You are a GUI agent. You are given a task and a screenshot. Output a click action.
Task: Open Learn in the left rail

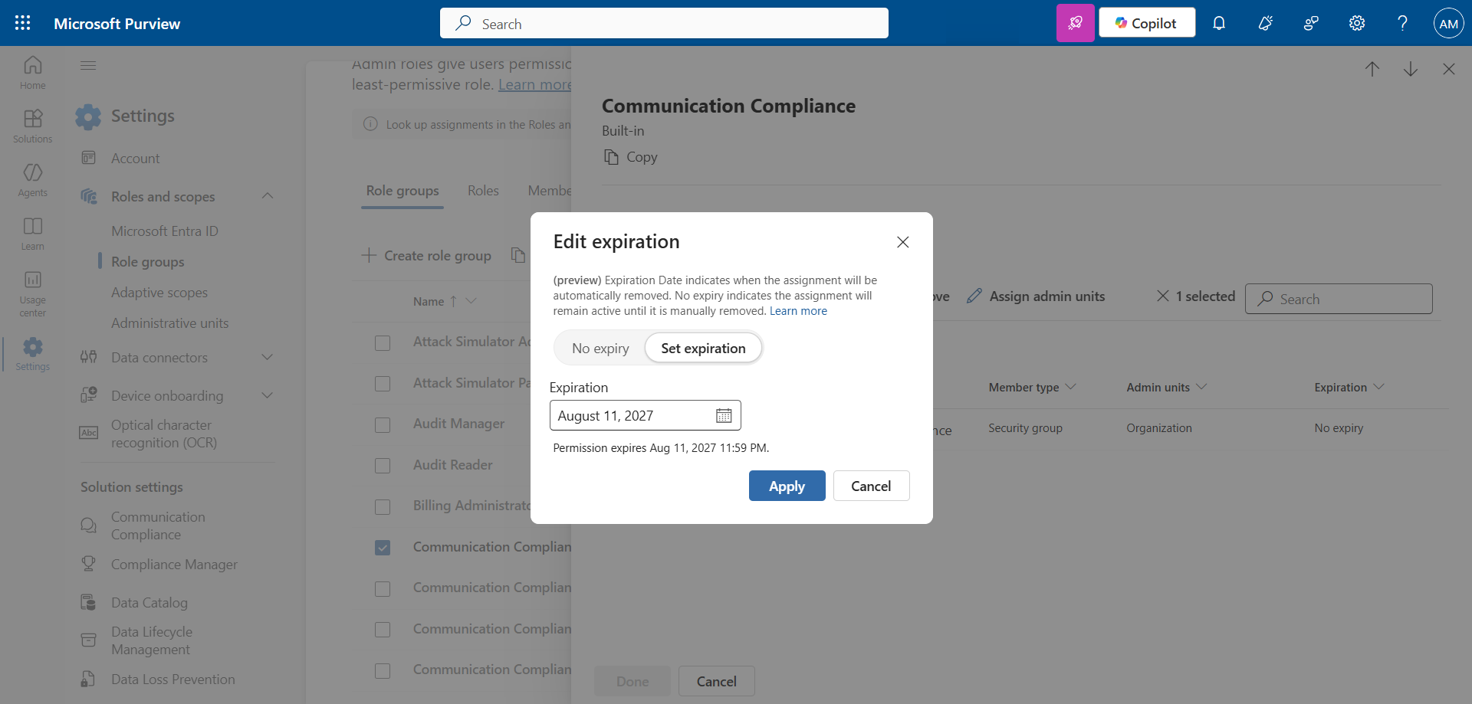tap(32, 234)
